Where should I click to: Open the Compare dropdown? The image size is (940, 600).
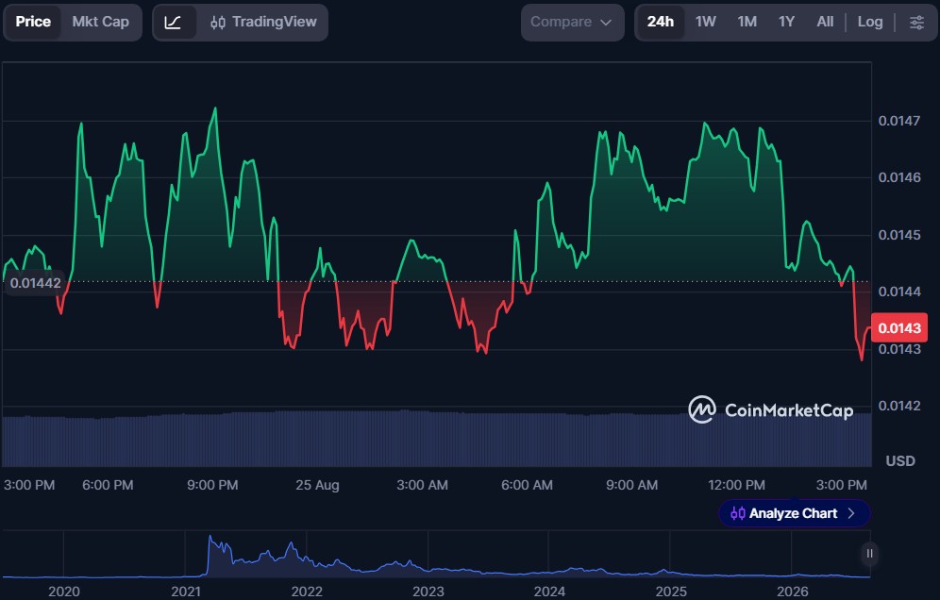573,23
